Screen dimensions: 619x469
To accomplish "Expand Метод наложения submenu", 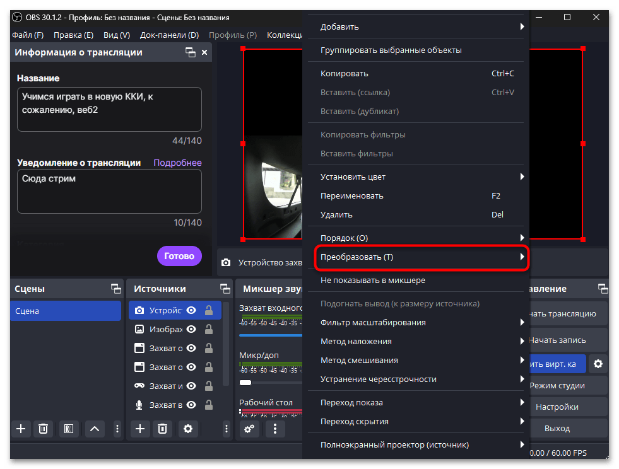I will (x=416, y=341).
